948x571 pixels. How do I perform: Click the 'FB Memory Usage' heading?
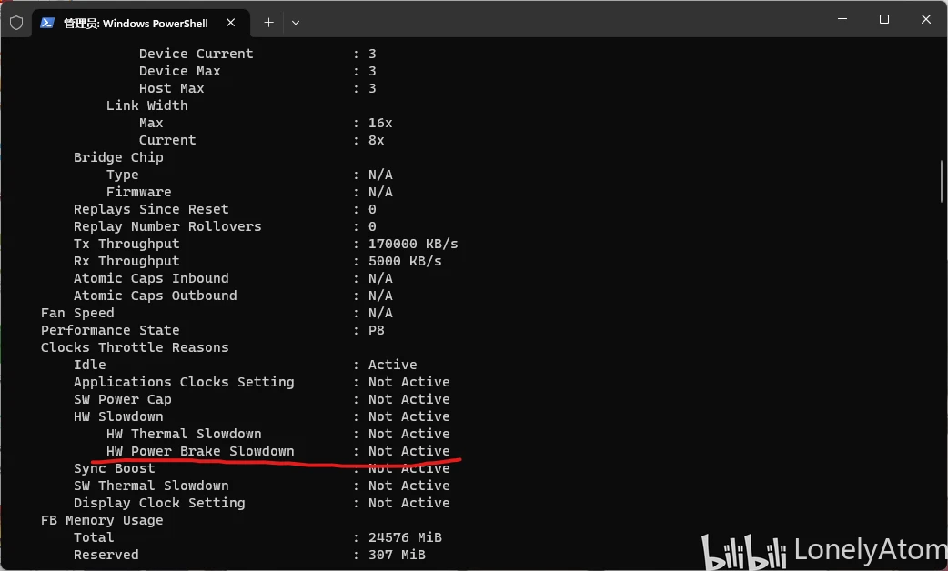[102, 521]
